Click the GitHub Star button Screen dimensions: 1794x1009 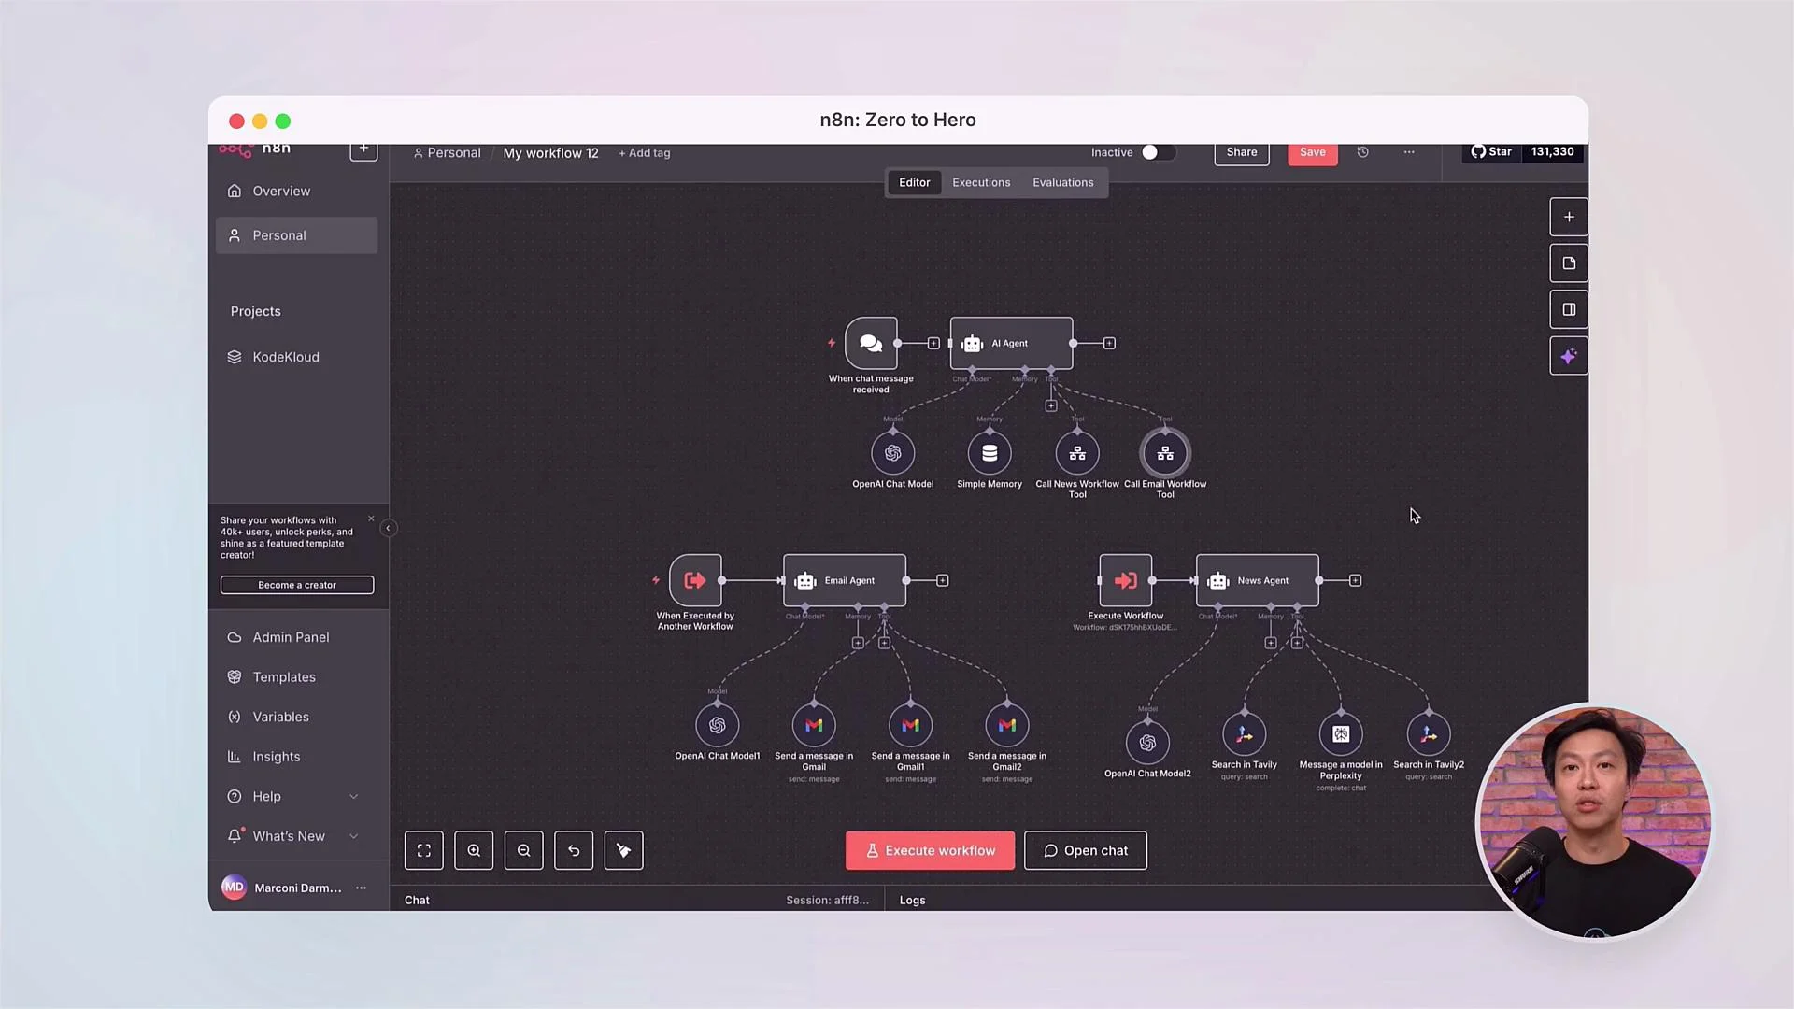point(1491,151)
